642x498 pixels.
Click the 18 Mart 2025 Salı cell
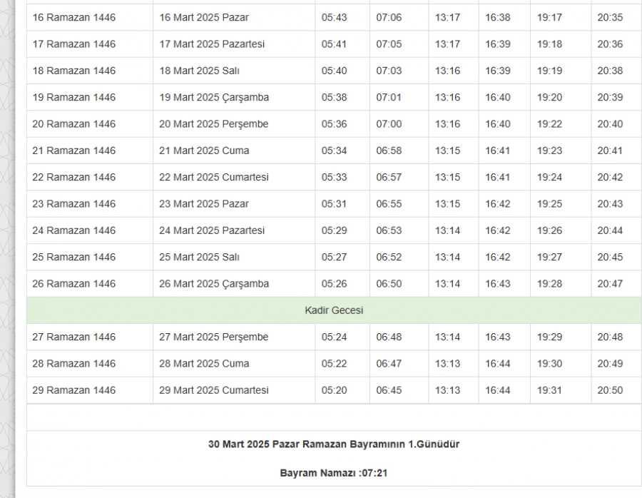click(199, 71)
